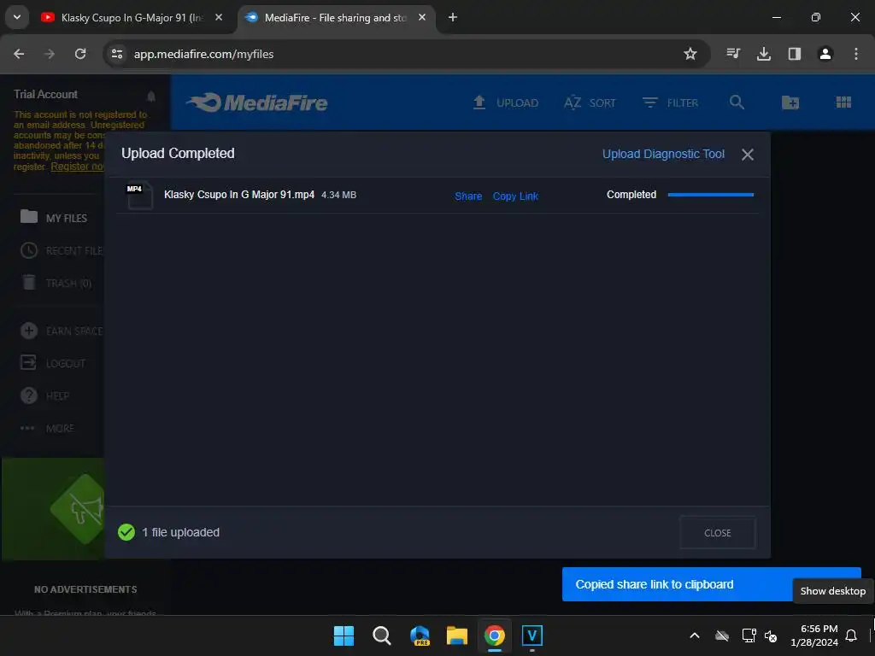Select the MediaFire browser tab
The width and height of the screenshot is (875, 656).
tap(335, 18)
